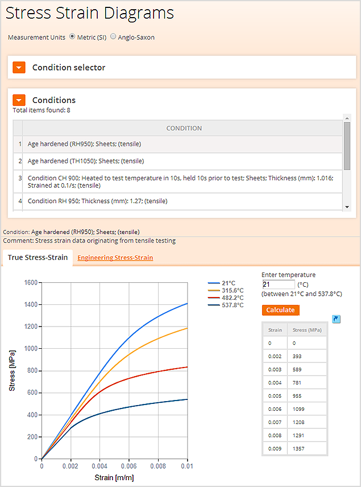
Task: Select the Condition CH 900 row
Action: [x=178, y=181]
